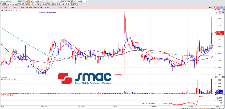Open the interval value dropdown arrow

(58, 1)
